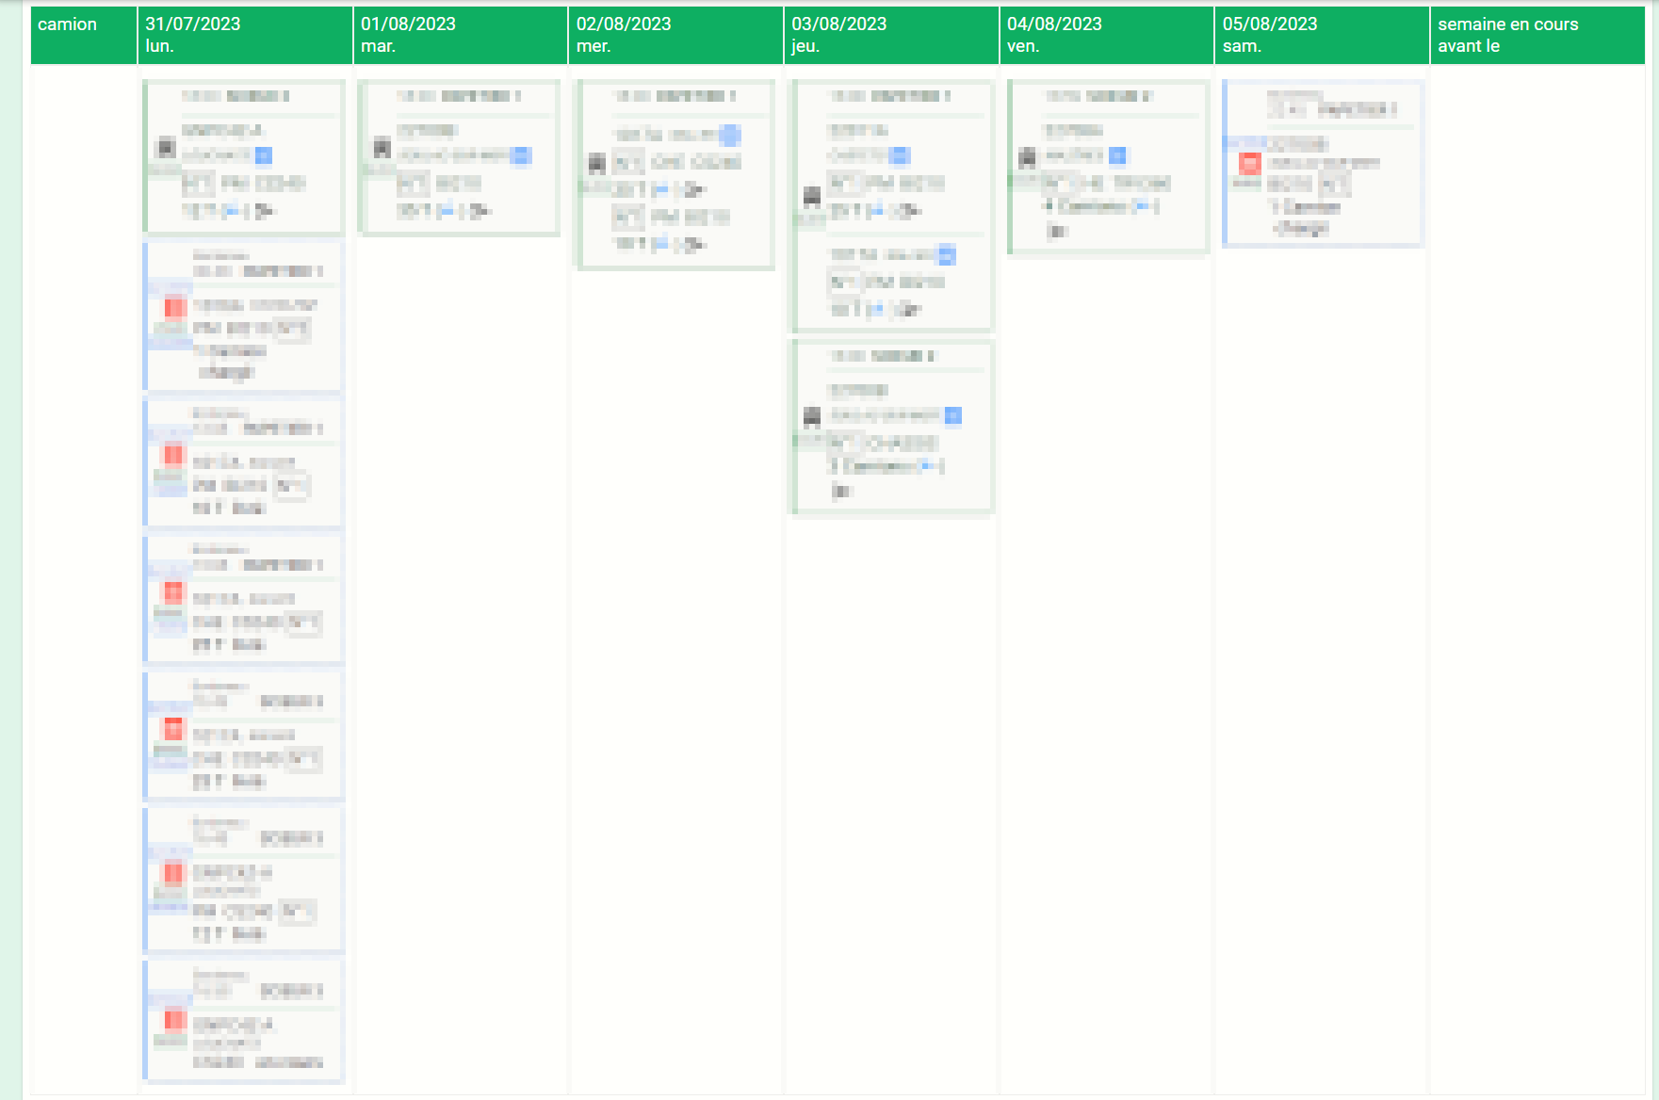Click truck icon in top Monday green card
Screen dimensions: 1659x1100
coord(166,147)
